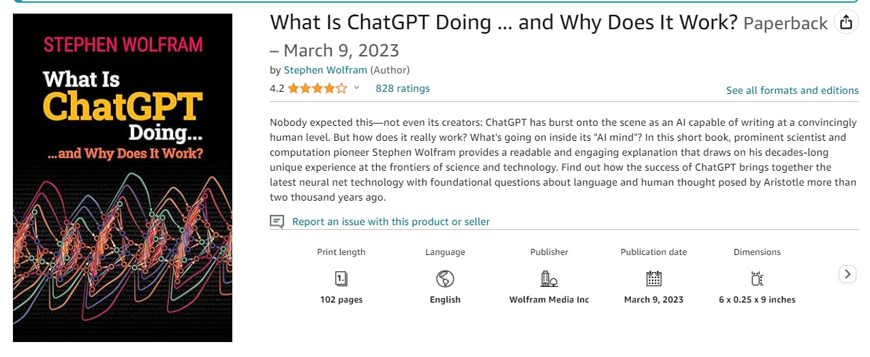Show next product details with right arrow
The height and width of the screenshot is (357, 870).
click(847, 274)
